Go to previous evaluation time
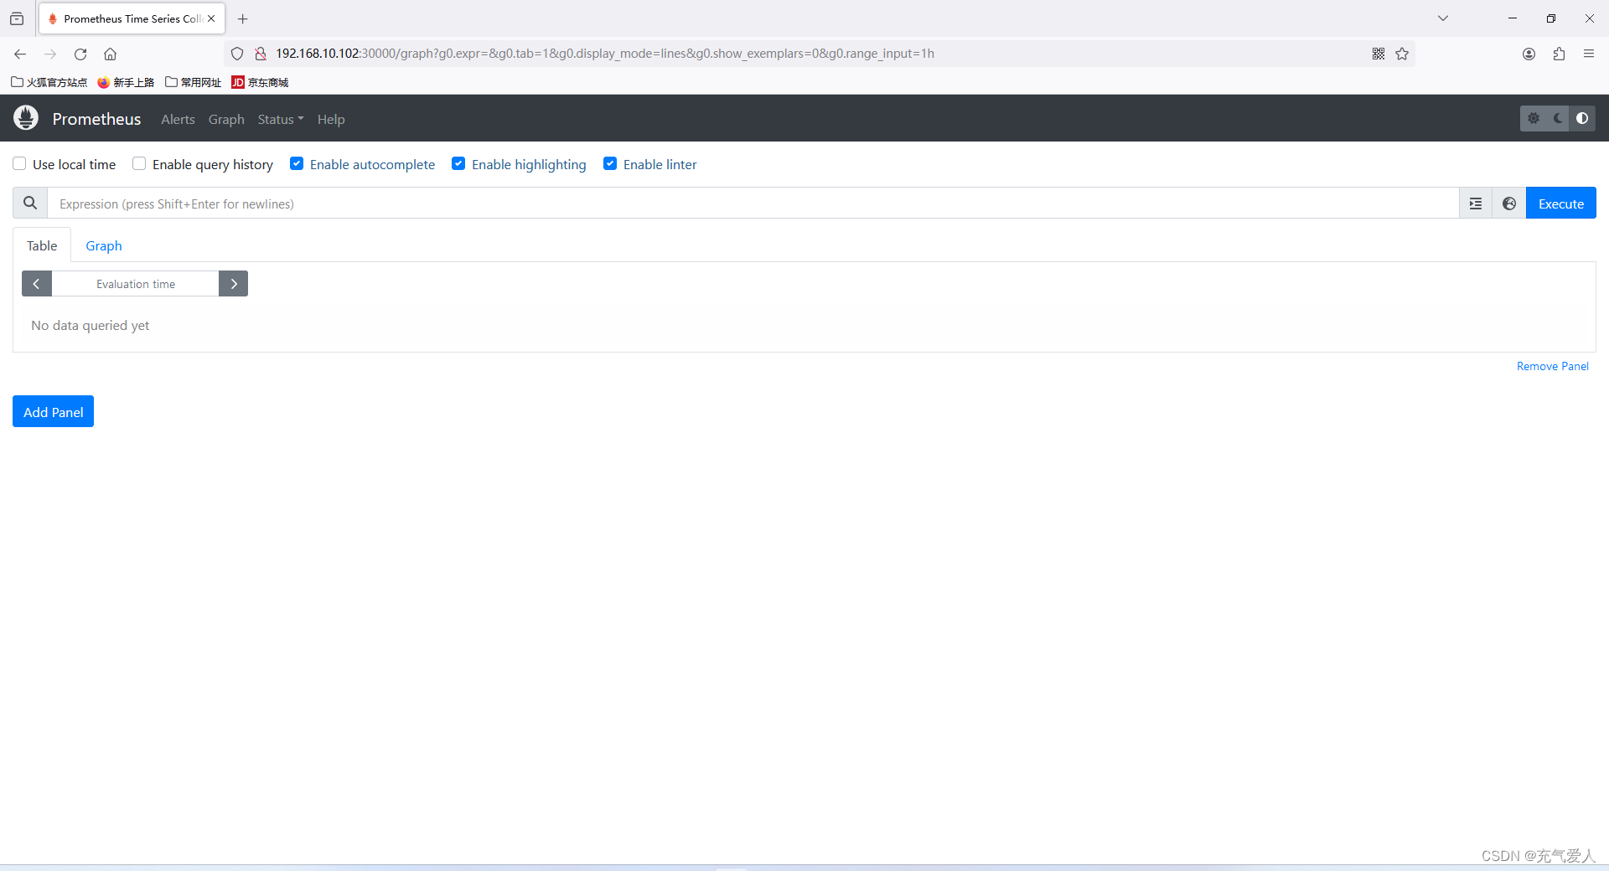 click(37, 284)
